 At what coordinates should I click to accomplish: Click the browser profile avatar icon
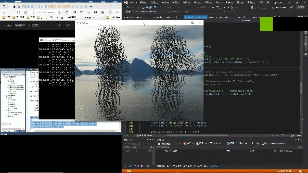click(x=110, y=12)
